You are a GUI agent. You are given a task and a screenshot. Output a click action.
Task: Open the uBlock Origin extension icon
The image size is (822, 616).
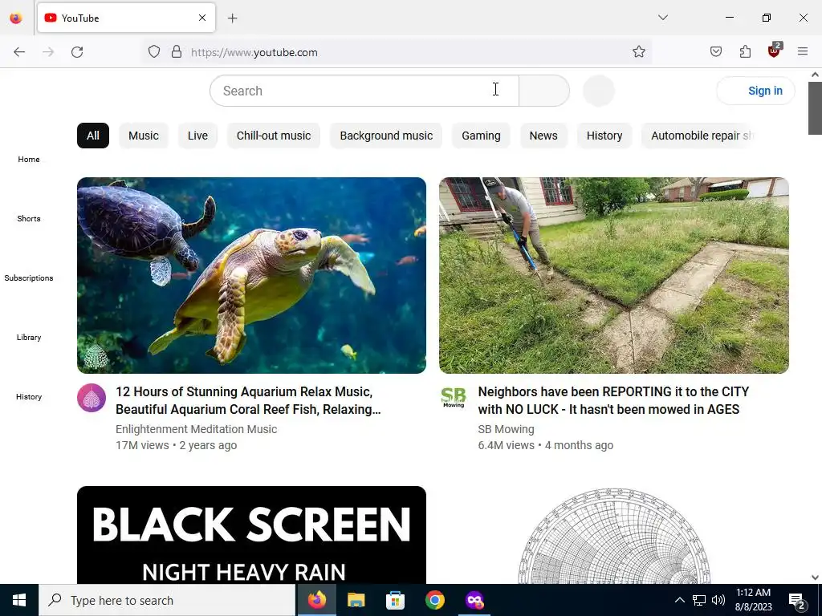pyautogui.click(x=775, y=51)
